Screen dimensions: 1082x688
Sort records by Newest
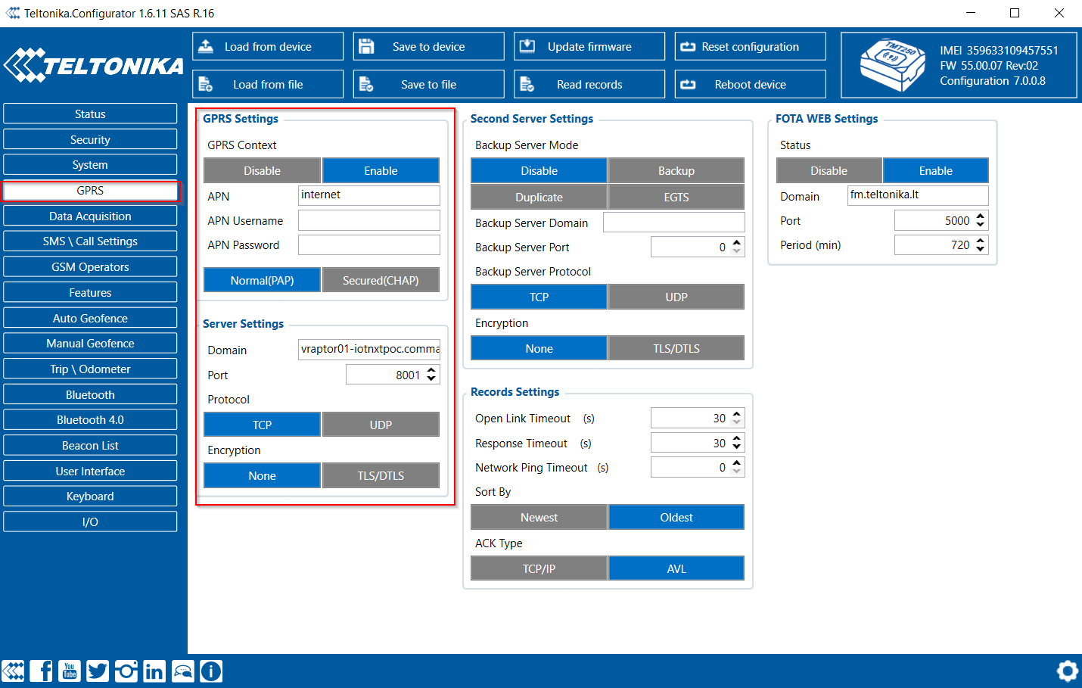tap(539, 517)
